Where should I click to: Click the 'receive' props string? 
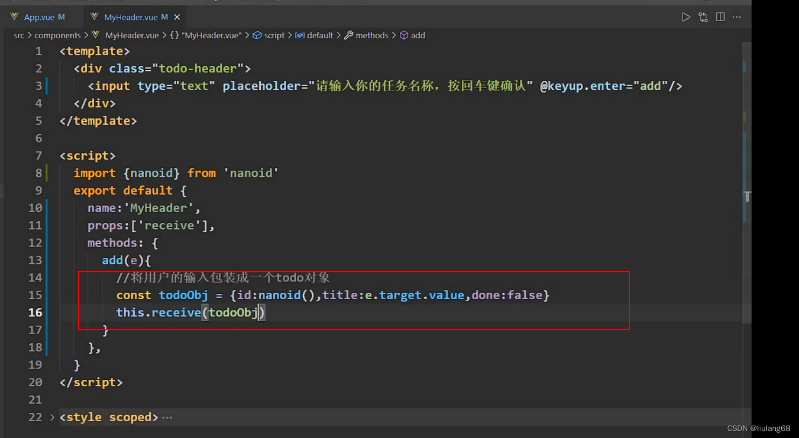[170, 225]
